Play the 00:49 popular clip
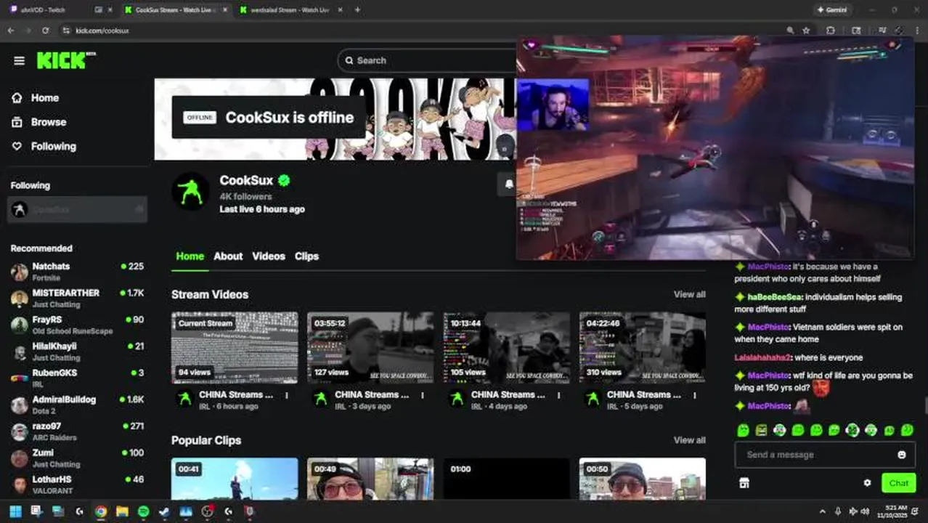928x523 pixels. [x=370, y=479]
